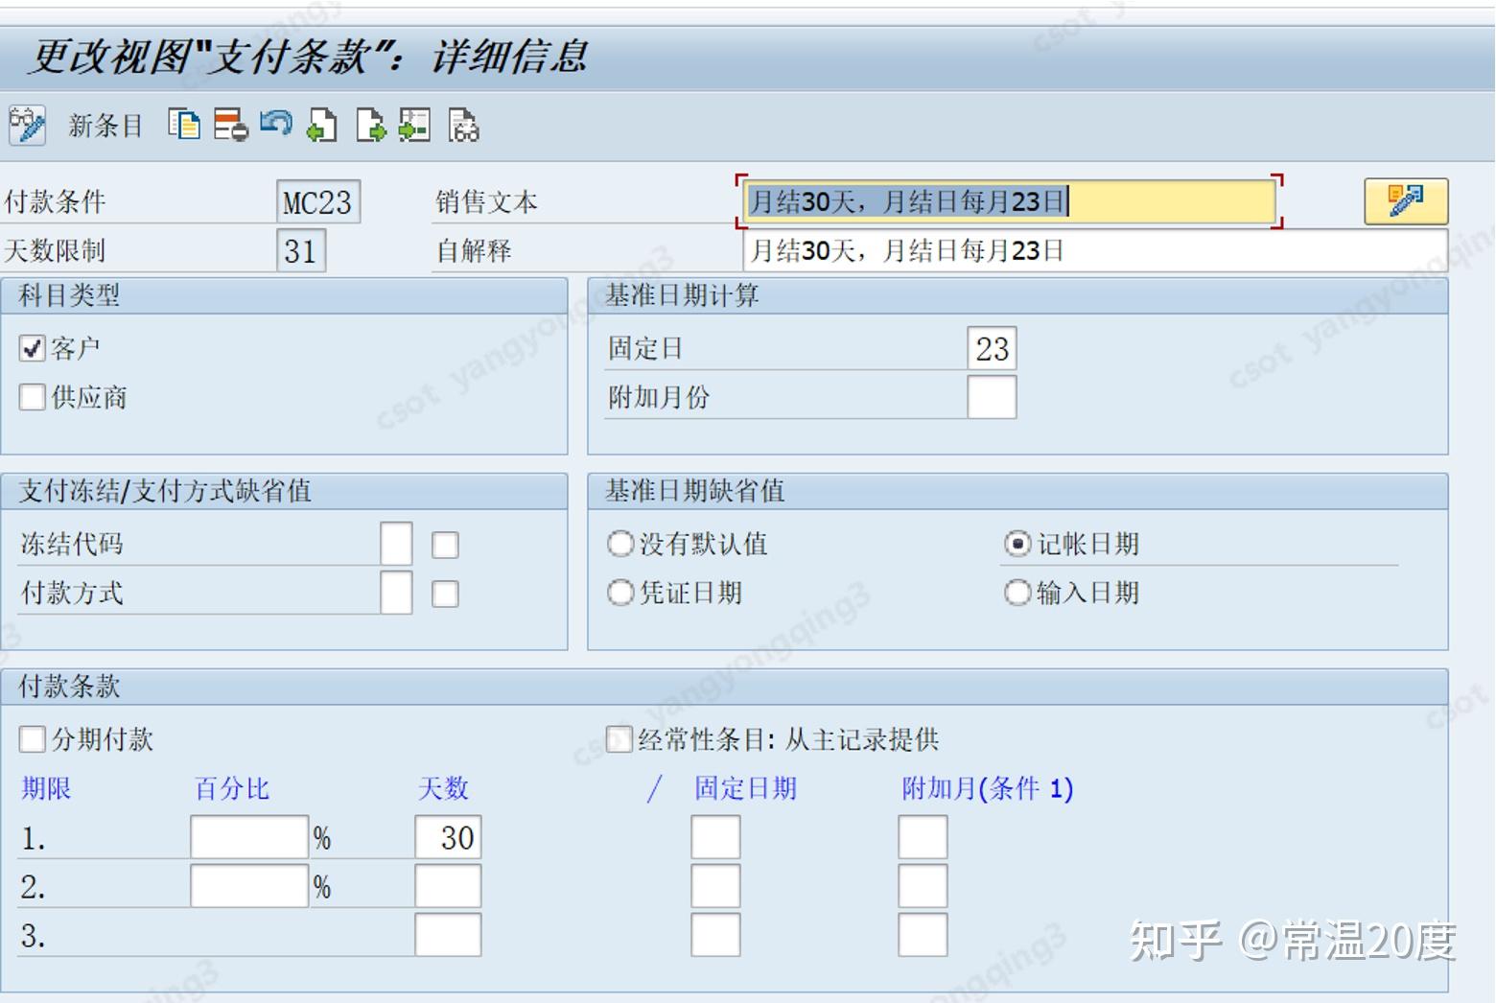1496x1003 pixels.
Task: Click the Delete entry icon
Action: click(x=229, y=125)
